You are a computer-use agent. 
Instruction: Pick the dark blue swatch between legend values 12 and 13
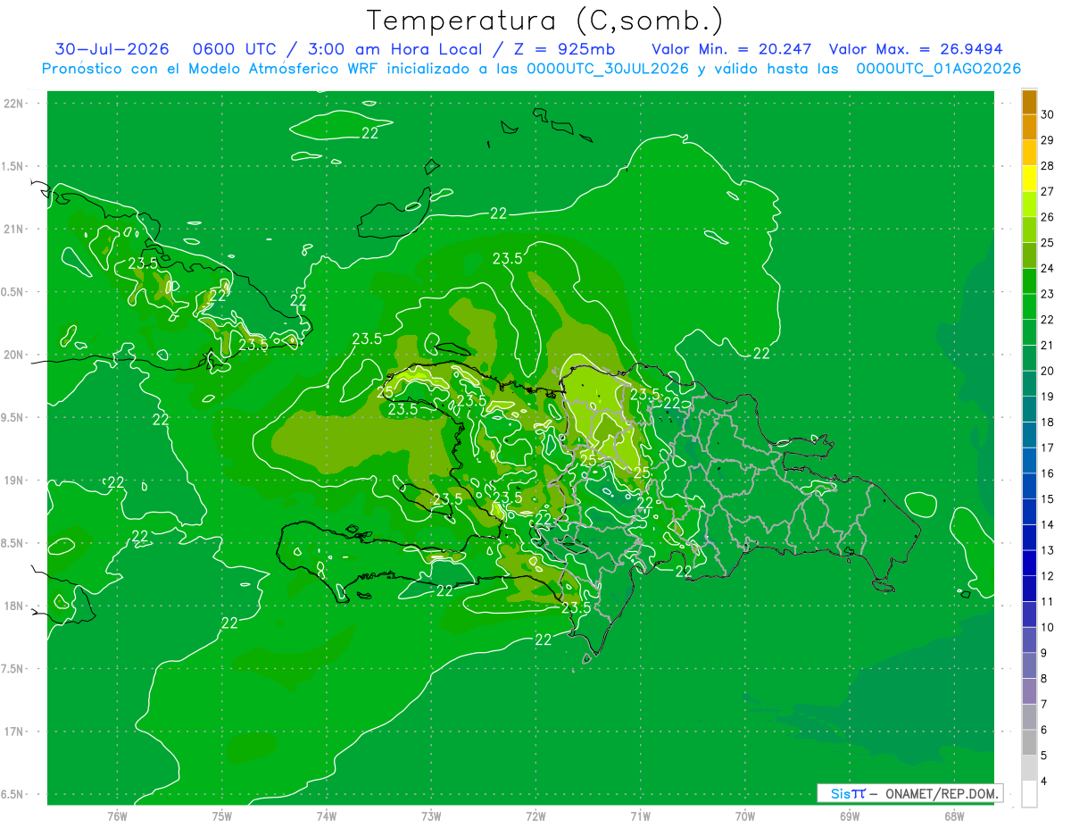click(x=1029, y=564)
